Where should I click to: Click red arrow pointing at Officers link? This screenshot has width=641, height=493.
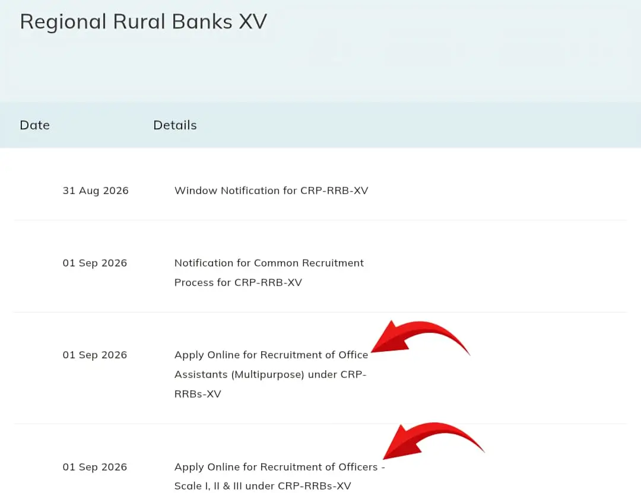(433, 441)
